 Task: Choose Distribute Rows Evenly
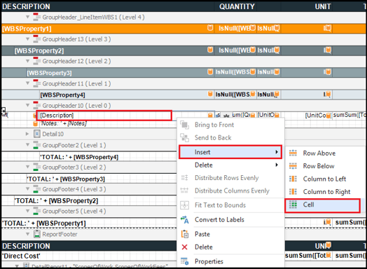(230, 178)
